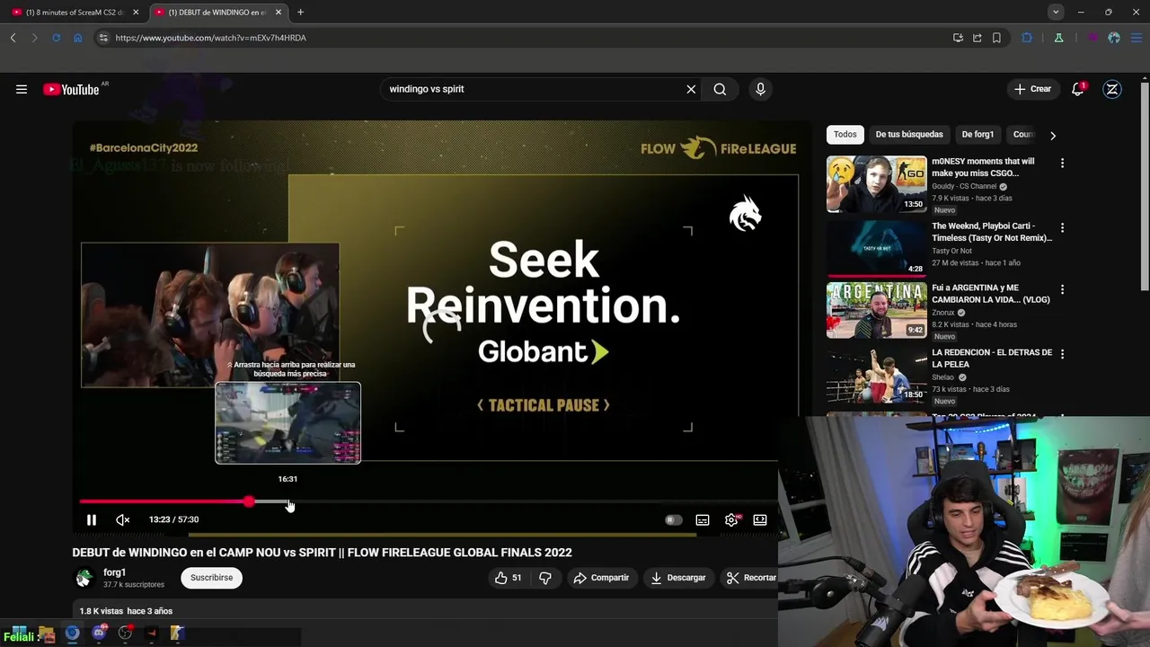This screenshot has width=1150, height=647.
Task: Dislike the video with thumbs down
Action: pos(544,578)
